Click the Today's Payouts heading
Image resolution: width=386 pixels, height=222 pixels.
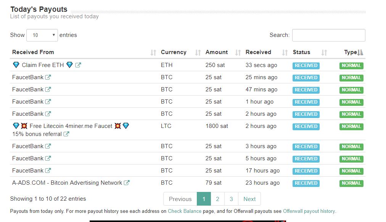pyautogui.click(x=39, y=10)
